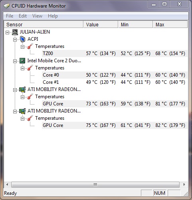The height and width of the screenshot is (200, 192).
Task: Open the Help menu
Action: point(53,16)
